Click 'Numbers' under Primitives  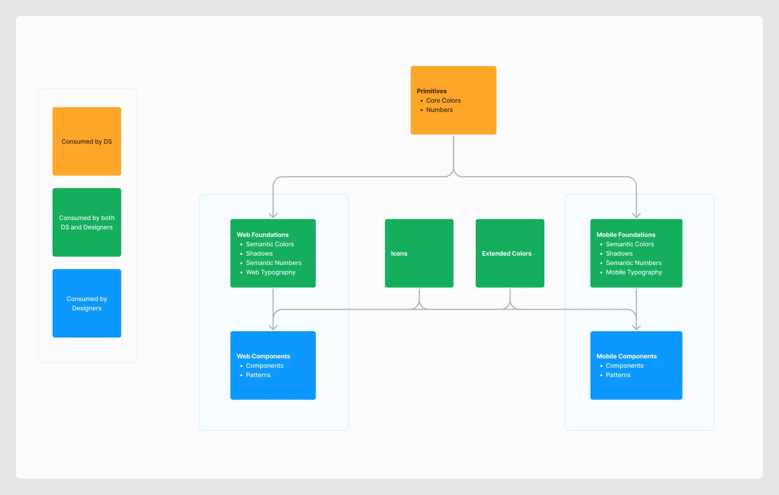pyautogui.click(x=439, y=110)
